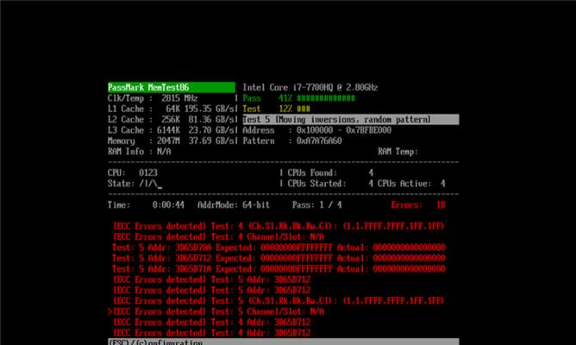
Task: Click the 'CPU: 0123' line
Action: pos(133,172)
